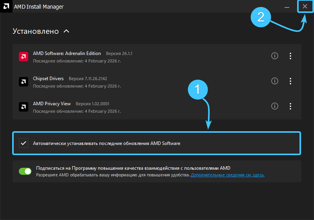This screenshot has width=314, height=220.
Task: Open the three-dot menu for AMD Privacy View
Action: point(290,106)
